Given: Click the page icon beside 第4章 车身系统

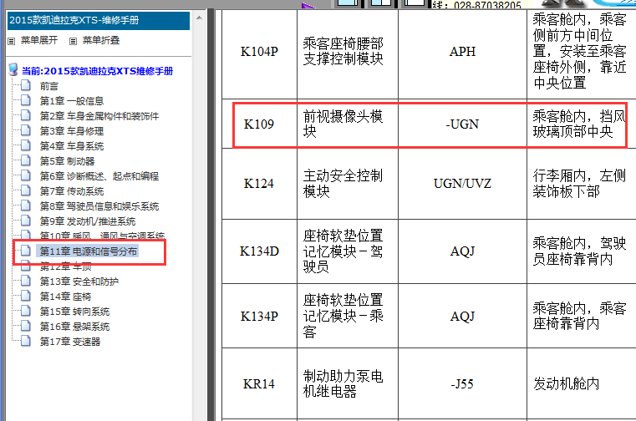Looking at the screenshot, I should click(x=26, y=145).
